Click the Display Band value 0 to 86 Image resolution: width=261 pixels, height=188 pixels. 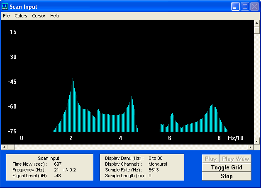156,158
